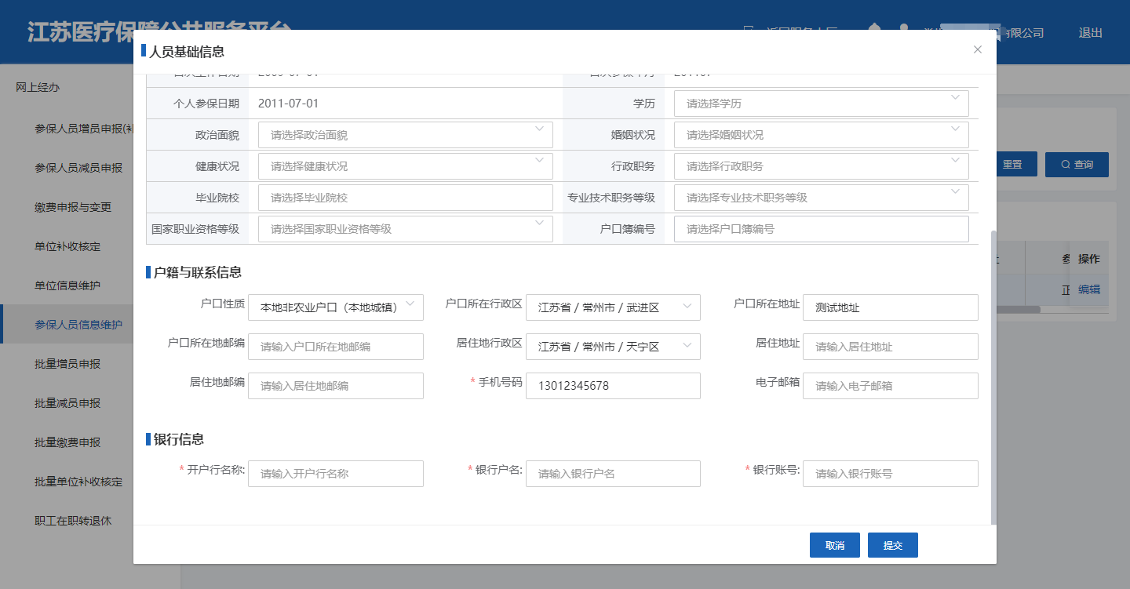Viewport: 1130px width, 589px height.
Task: Expand 专业技术职务等级 dropdown
Action: tap(820, 198)
